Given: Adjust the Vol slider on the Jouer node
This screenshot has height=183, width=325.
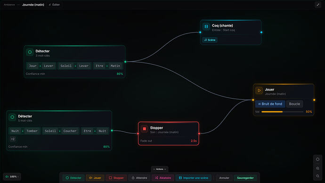Looking at the screenshot, I should click(x=282, y=112).
